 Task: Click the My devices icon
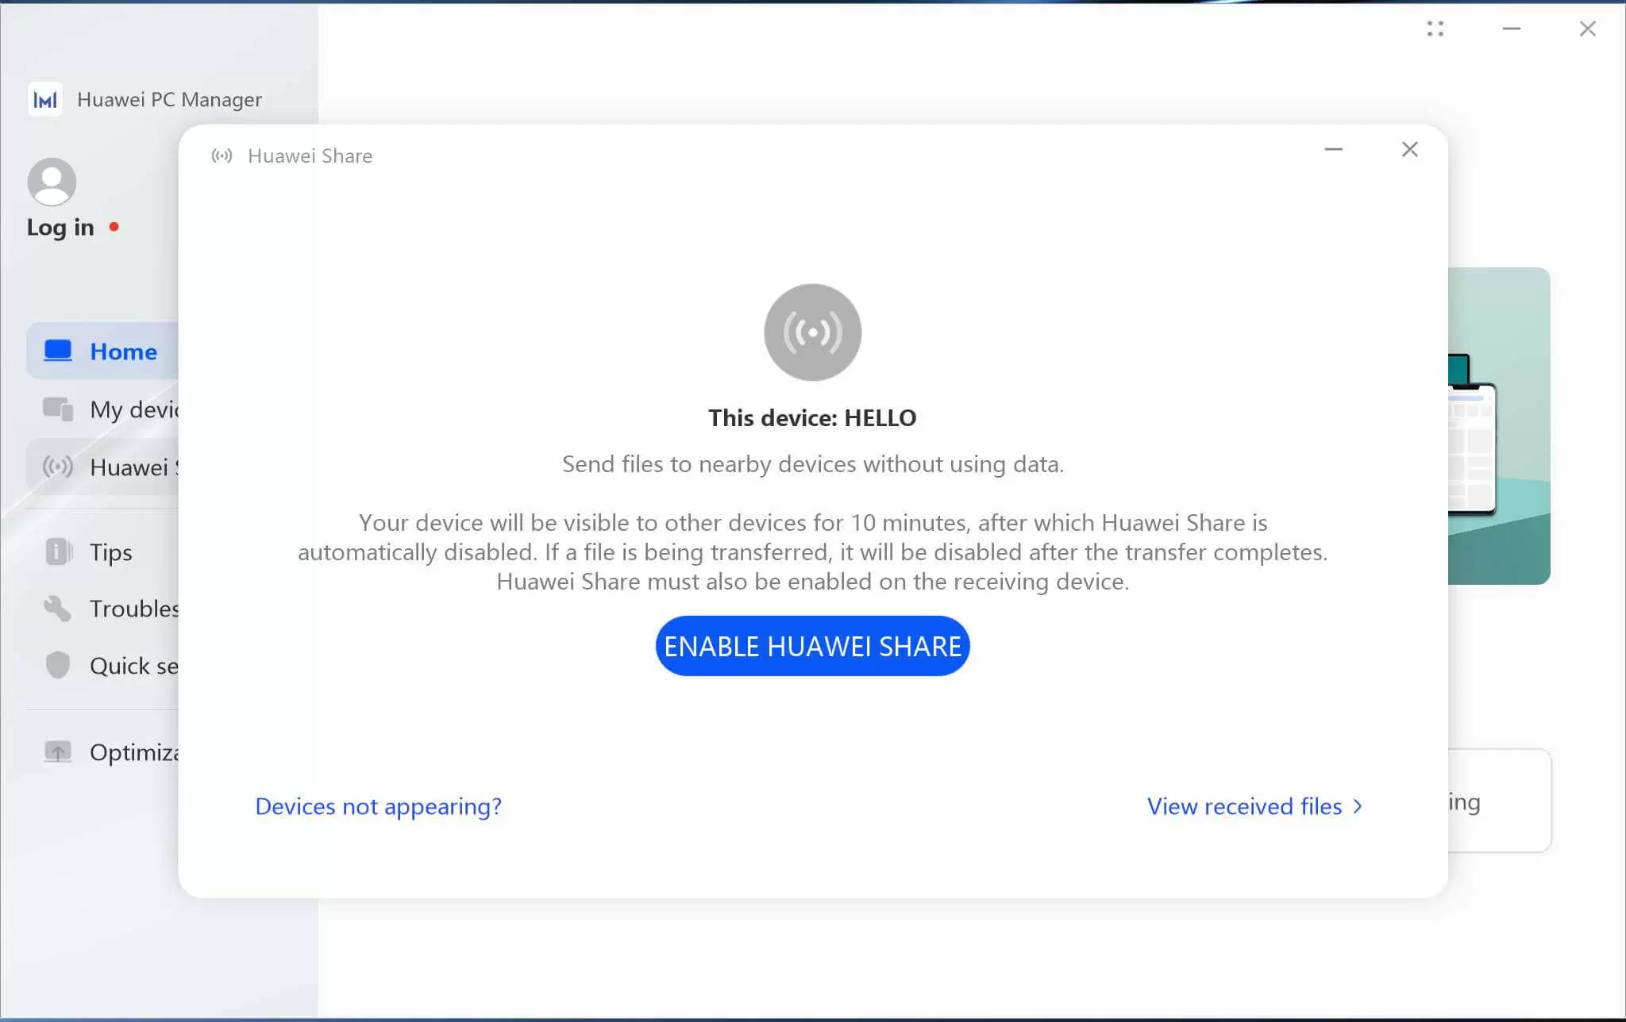(58, 409)
